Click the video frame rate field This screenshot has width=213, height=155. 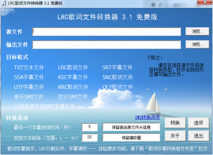(90, 137)
